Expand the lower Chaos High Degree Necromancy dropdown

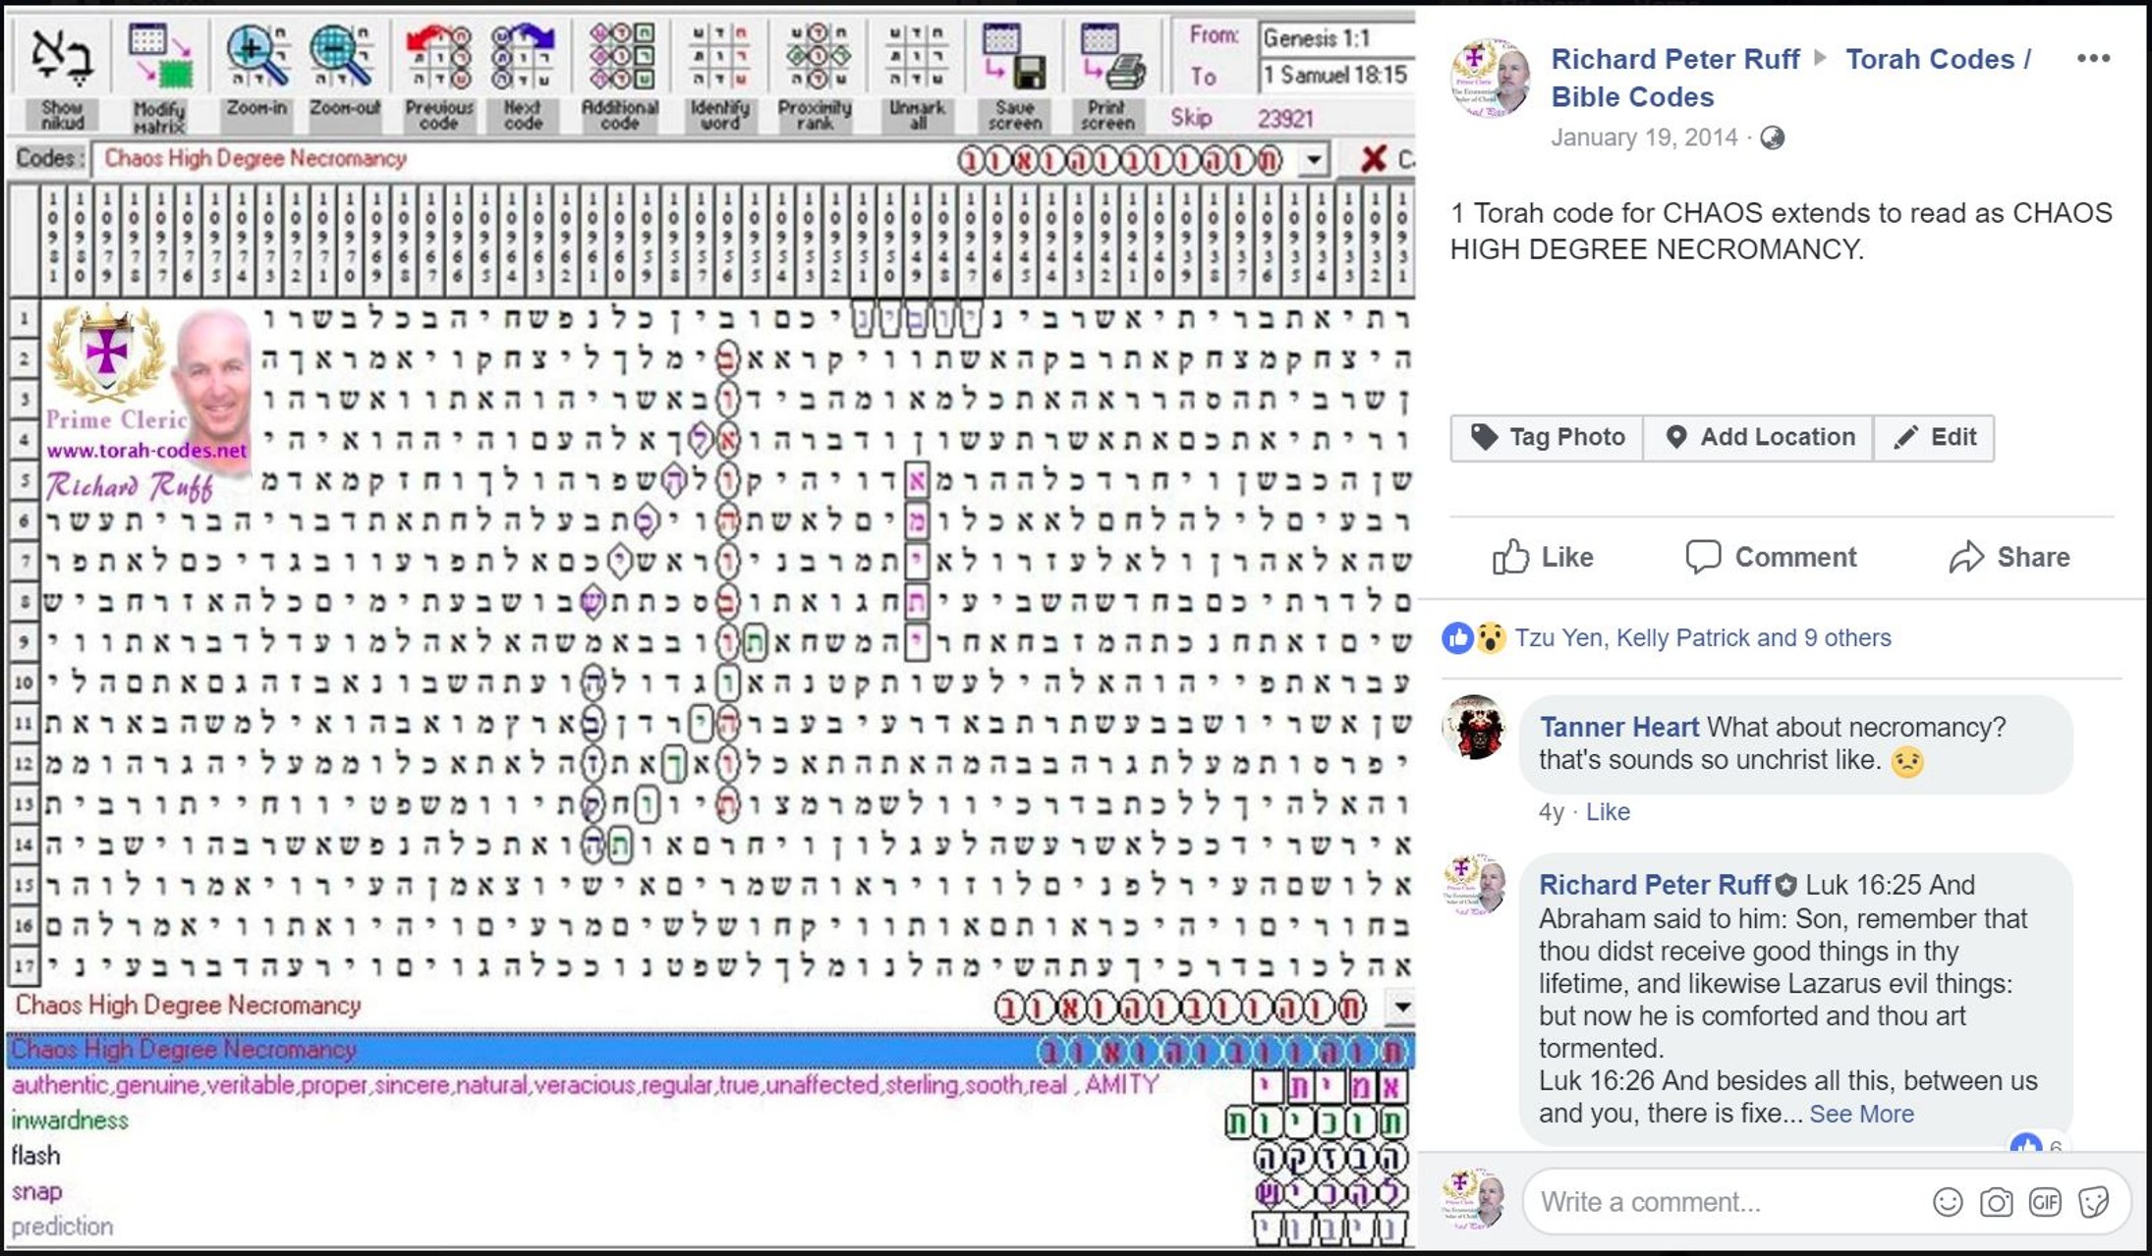point(1401,1007)
